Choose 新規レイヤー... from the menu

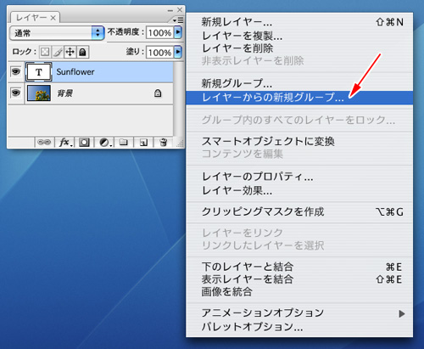click(299, 22)
